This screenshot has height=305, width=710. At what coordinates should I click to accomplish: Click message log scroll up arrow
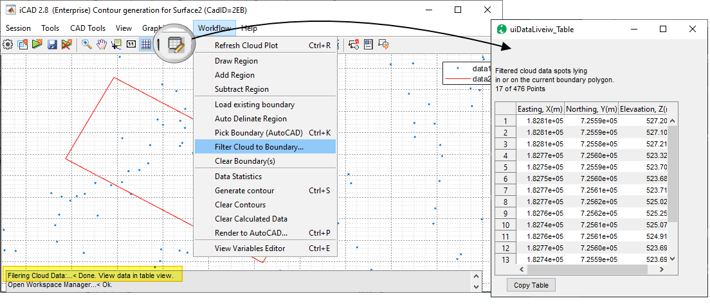[475, 275]
